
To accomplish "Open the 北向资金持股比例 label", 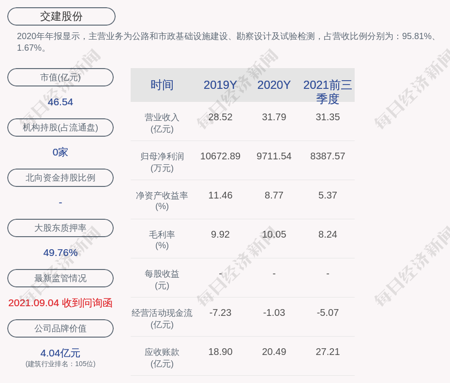I will (60, 178).
